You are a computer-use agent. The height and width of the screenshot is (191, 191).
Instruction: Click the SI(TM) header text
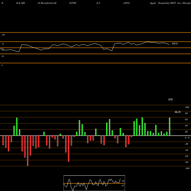[73, 3]
